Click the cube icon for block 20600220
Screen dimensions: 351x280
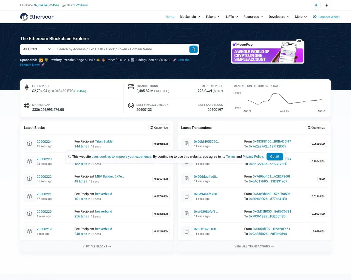click(x=29, y=214)
